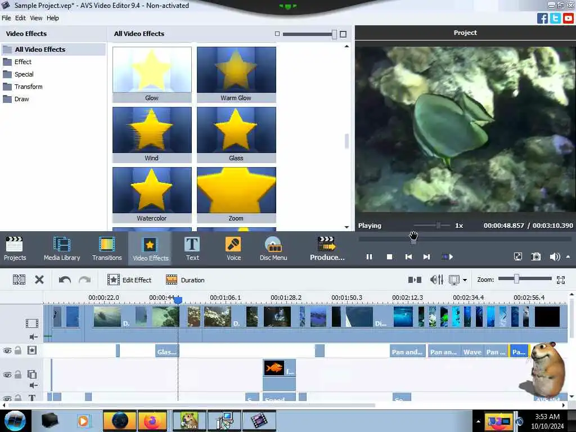Select the Wave effect on timeline
The height and width of the screenshot is (432, 576).
pos(472,352)
